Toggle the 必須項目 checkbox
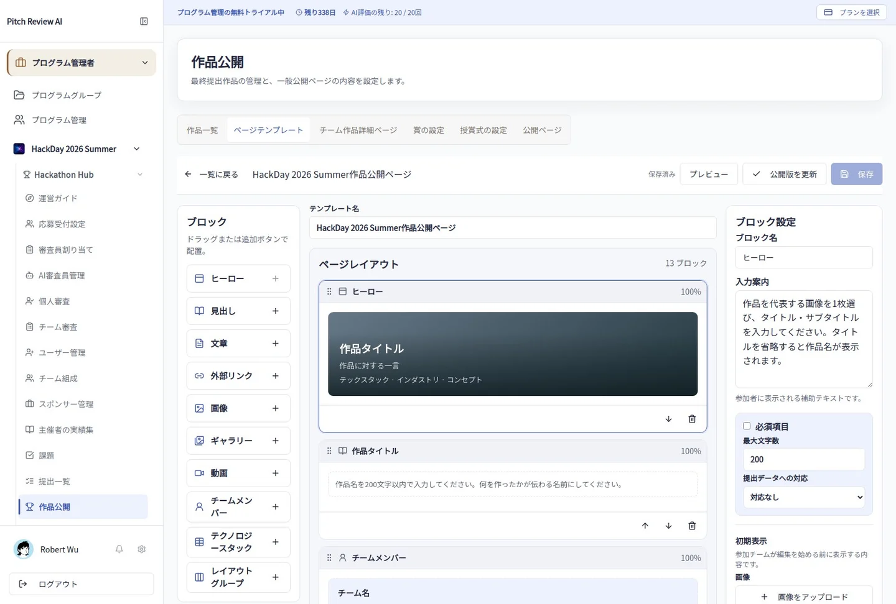 (747, 426)
